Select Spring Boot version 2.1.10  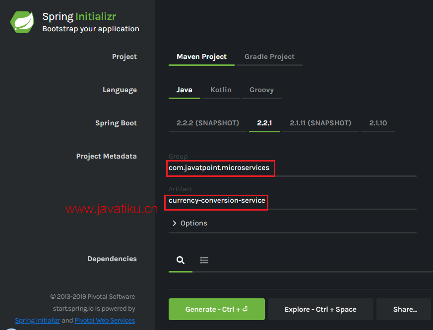(x=378, y=123)
